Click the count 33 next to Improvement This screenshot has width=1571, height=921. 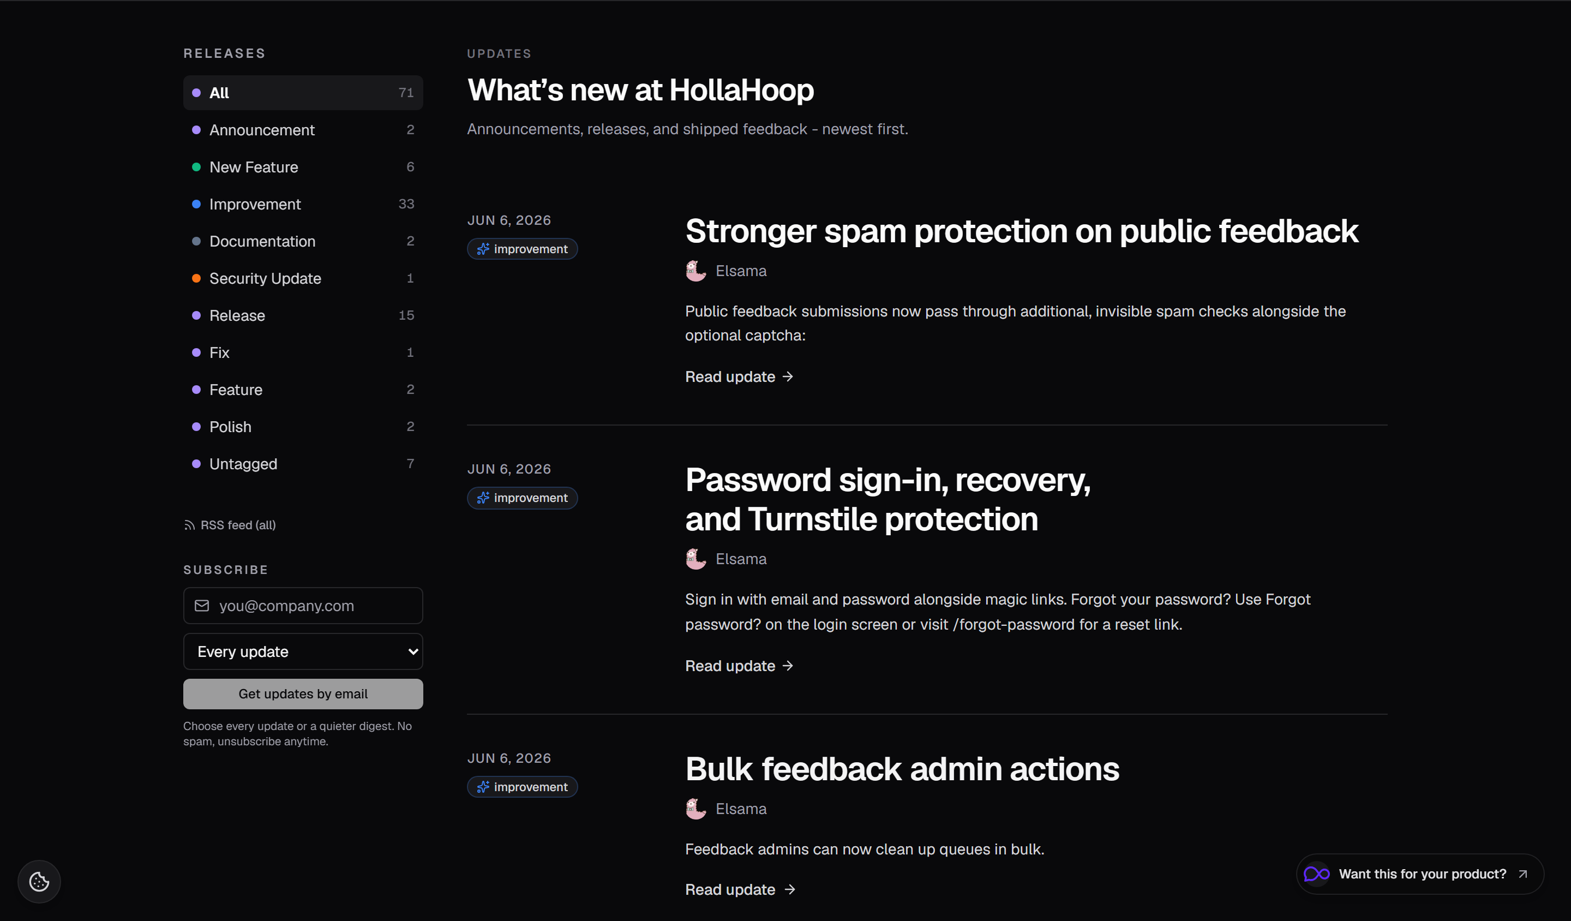tap(406, 204)
